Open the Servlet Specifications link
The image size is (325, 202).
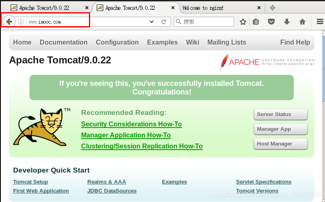click(264, 182)
